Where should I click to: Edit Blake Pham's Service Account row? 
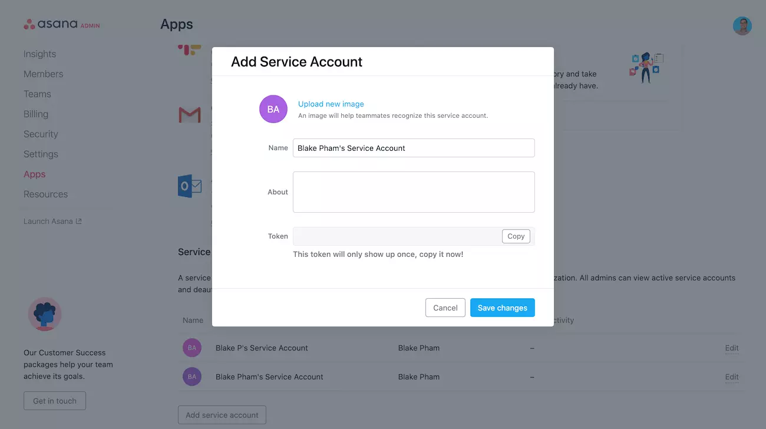pyautogui.click(x=732, y=377)
